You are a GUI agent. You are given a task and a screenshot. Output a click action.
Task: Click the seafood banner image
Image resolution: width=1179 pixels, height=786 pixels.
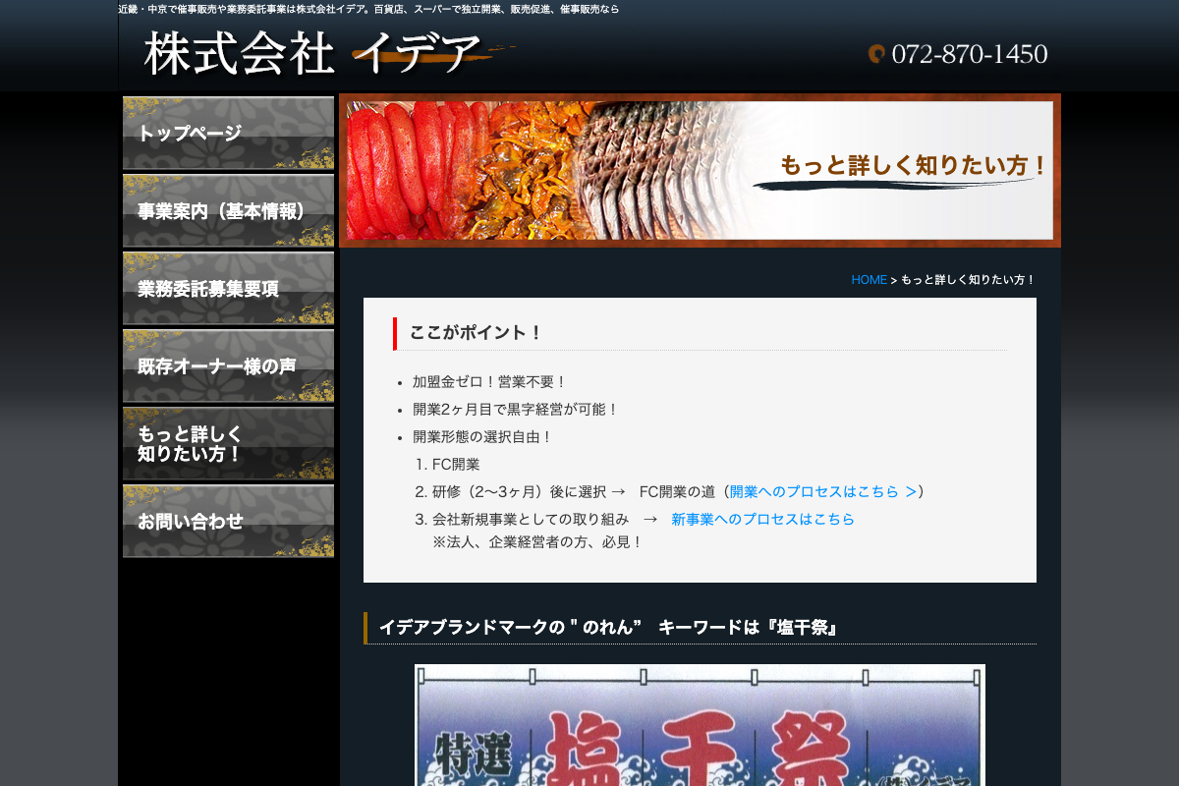[700, 170]
